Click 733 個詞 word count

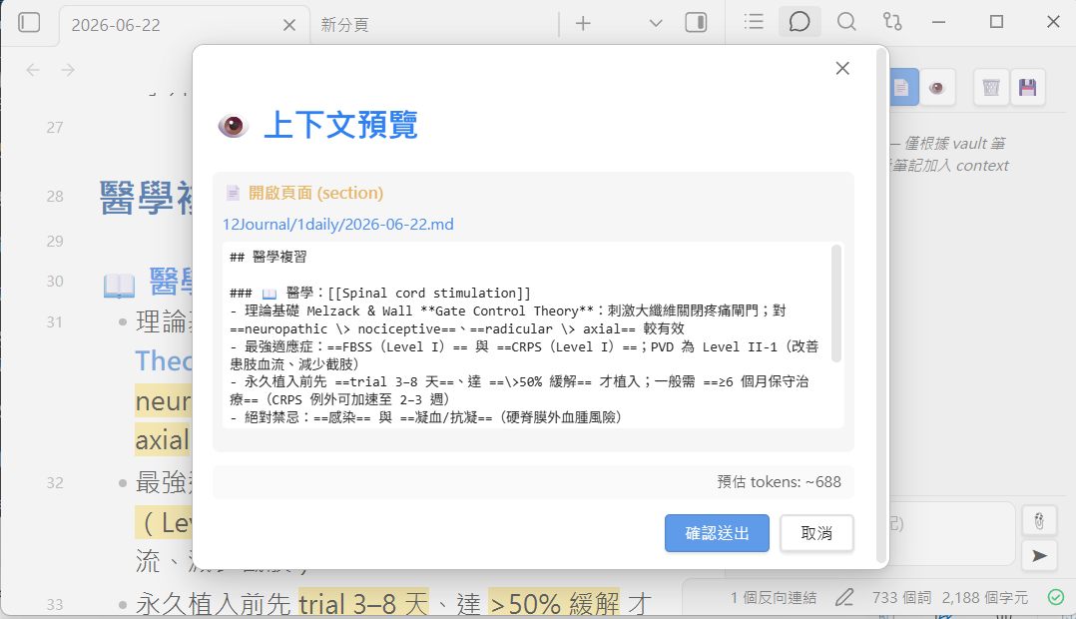tap(901, 598)
